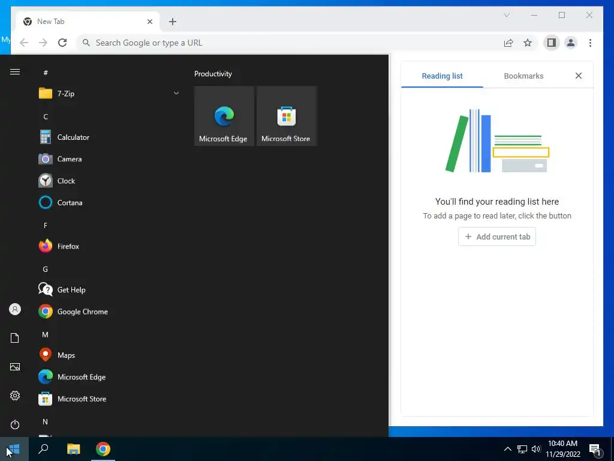Open Pictures from Start sidebar
The width and height of the screenshot is (614, 461).
coord(15,367)
